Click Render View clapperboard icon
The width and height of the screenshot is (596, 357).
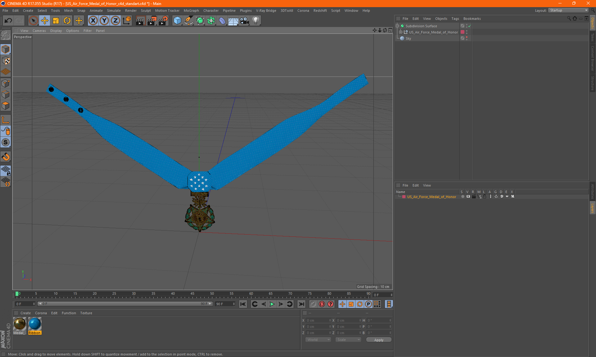pyautogui.click(x=140, y=21)
